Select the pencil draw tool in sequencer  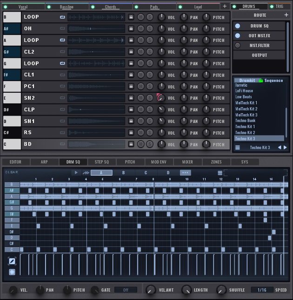[x=12, y=261]
